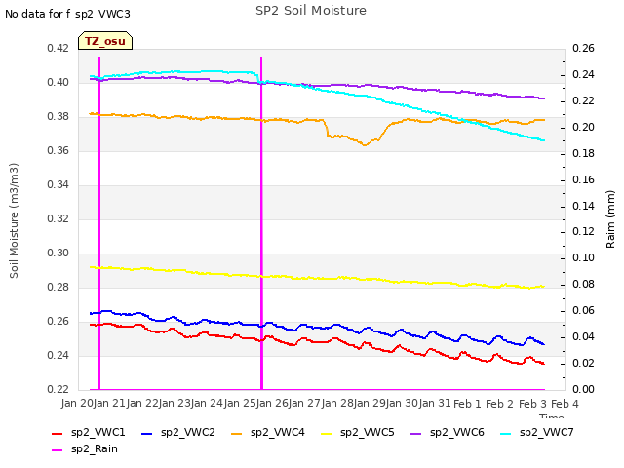Click the magenta rain spike near Jan 21
Screen dimensions: 624x468
tap(99, 223)
